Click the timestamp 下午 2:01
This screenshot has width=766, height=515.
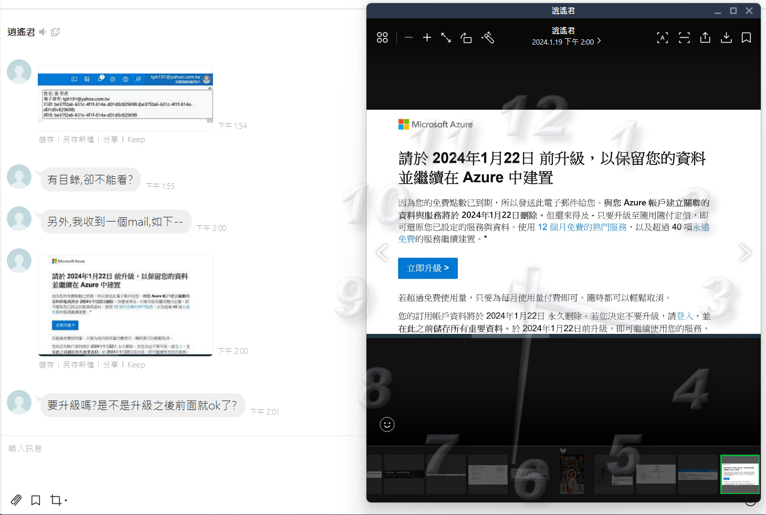[x=265, y=412]
